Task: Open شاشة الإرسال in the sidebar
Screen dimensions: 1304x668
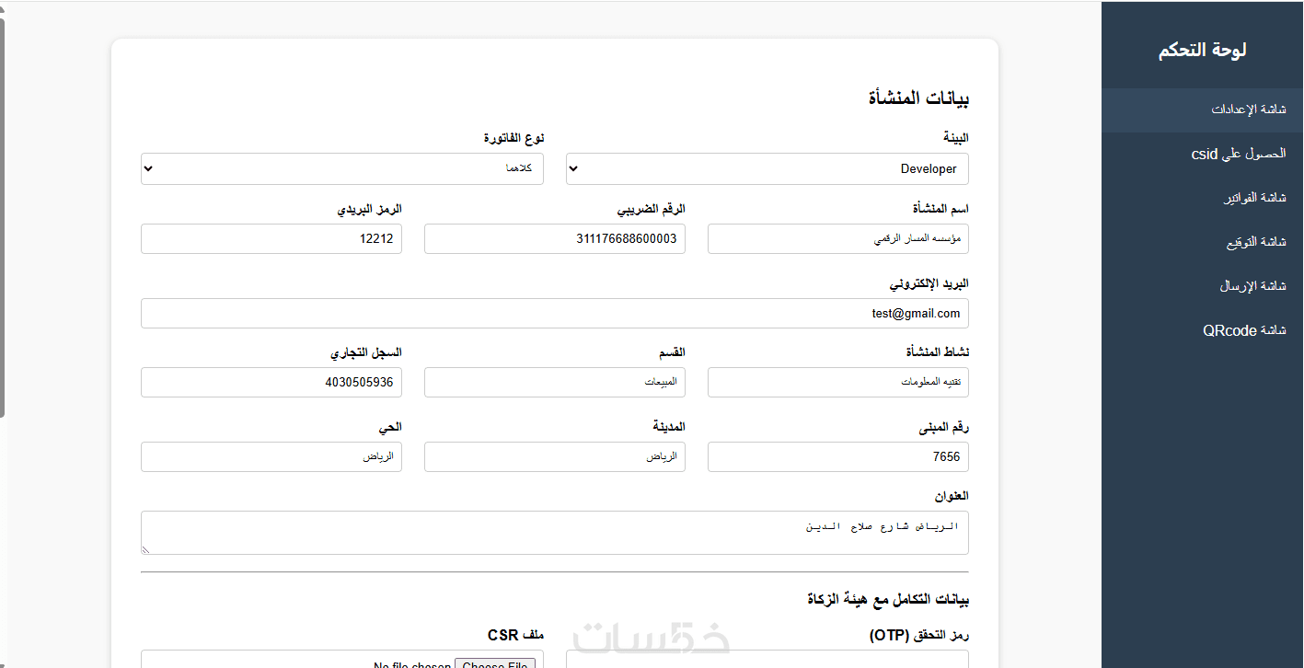Action: click(x=1202, y=286)
